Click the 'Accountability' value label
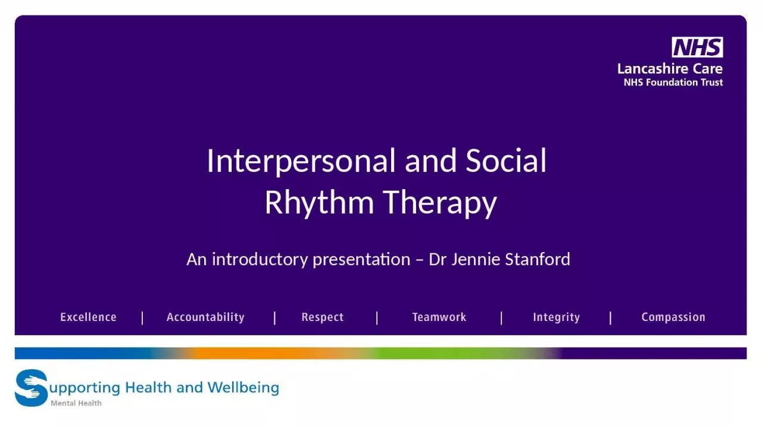 click(x=205, y=317)
